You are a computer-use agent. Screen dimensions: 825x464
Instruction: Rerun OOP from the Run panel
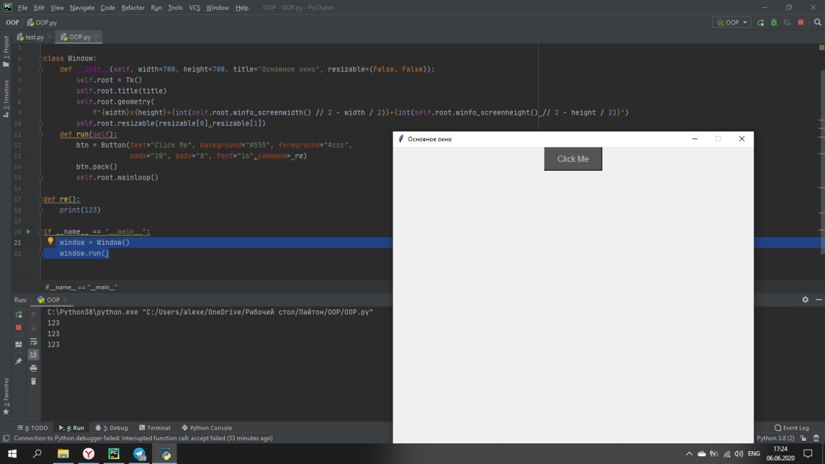click(x=19, y=314)
